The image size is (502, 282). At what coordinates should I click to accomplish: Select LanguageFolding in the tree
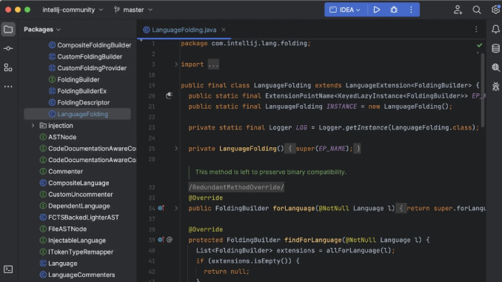click(x=77, y=114)
